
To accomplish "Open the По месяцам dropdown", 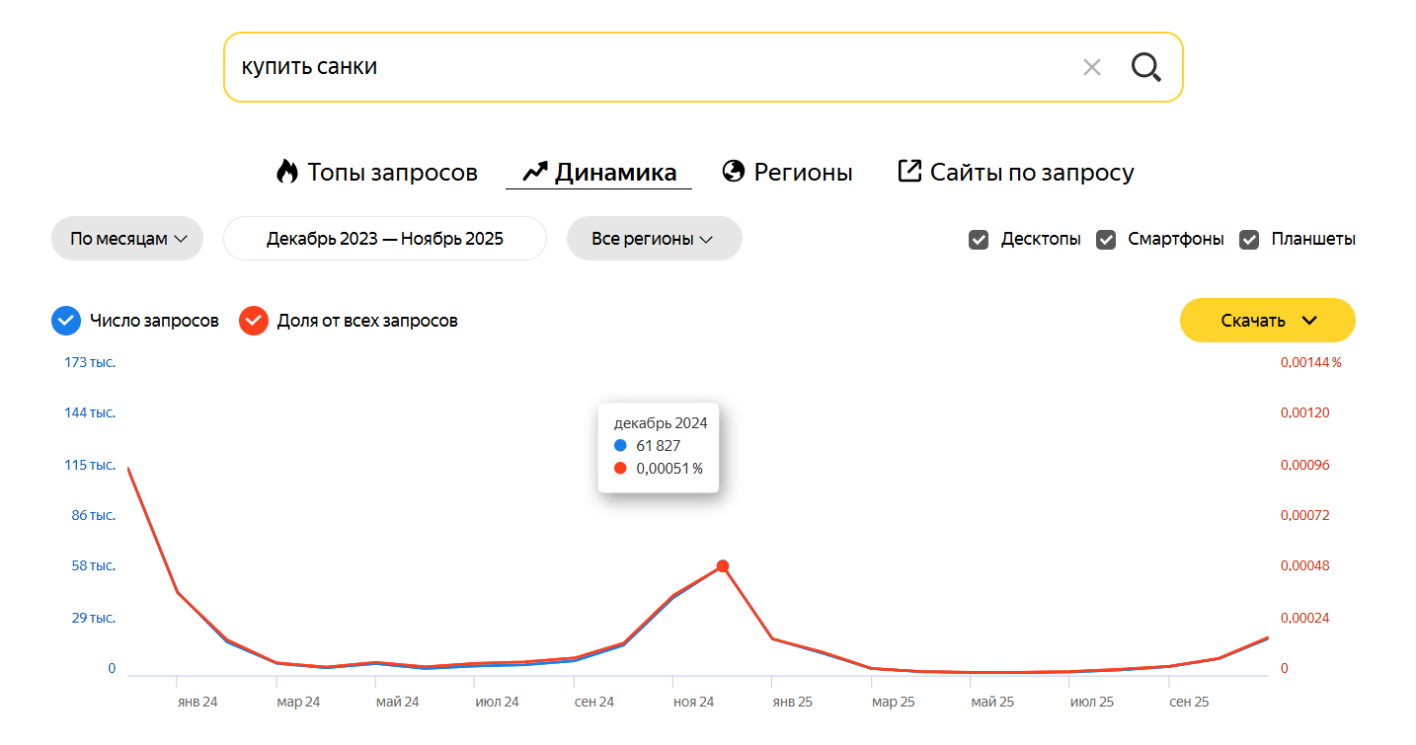I will pos(126,238).
